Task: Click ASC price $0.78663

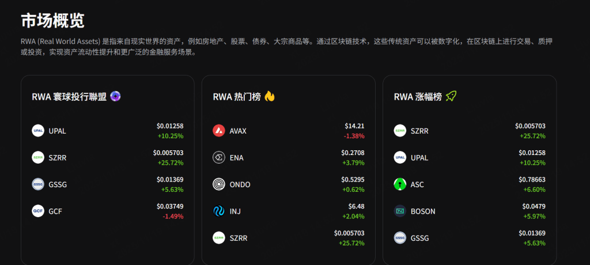Action: click(532, 180)
